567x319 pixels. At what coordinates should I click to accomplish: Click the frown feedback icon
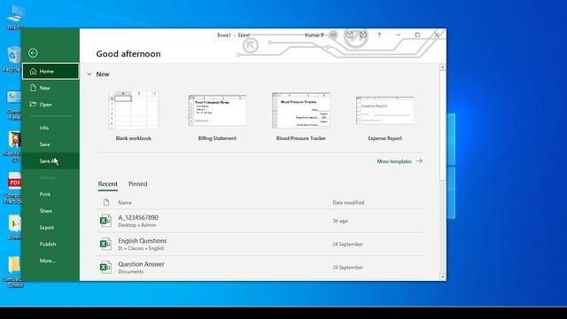(363, 35)
